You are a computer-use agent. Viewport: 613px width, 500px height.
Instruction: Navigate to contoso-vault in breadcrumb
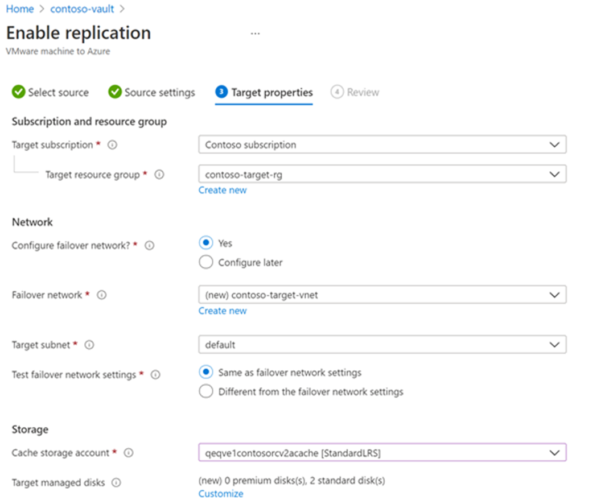82,9
